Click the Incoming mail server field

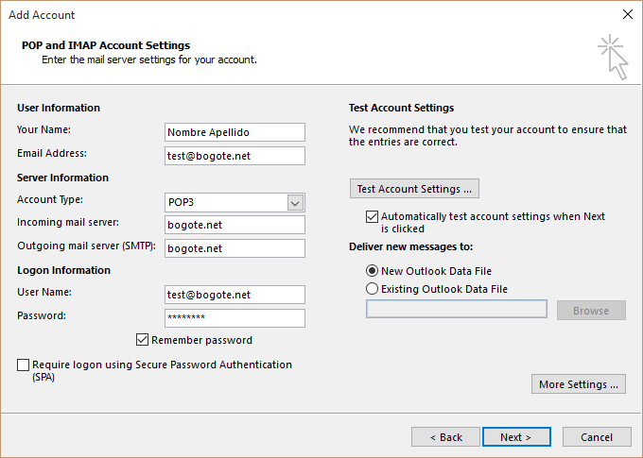coord(235,225)
